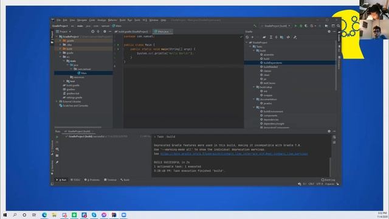Debug the GradleProject build configuration
This screenshot has width=389, height=219.
[x=301, y=26]
